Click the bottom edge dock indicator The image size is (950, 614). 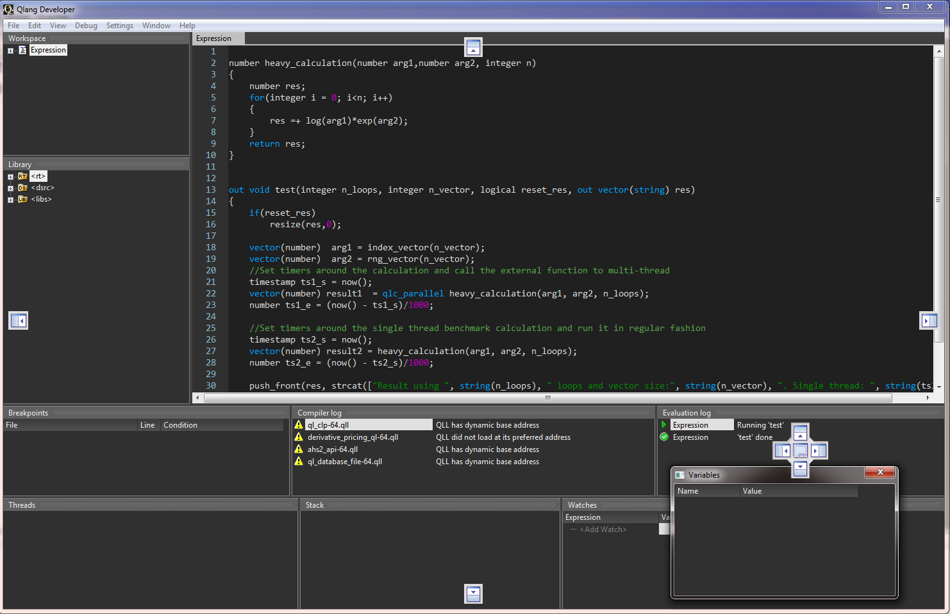point(473,594)
